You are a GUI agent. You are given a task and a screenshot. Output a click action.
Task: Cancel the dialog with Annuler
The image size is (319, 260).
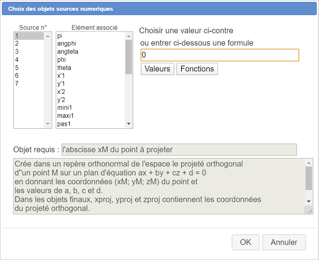pos(284,242)
